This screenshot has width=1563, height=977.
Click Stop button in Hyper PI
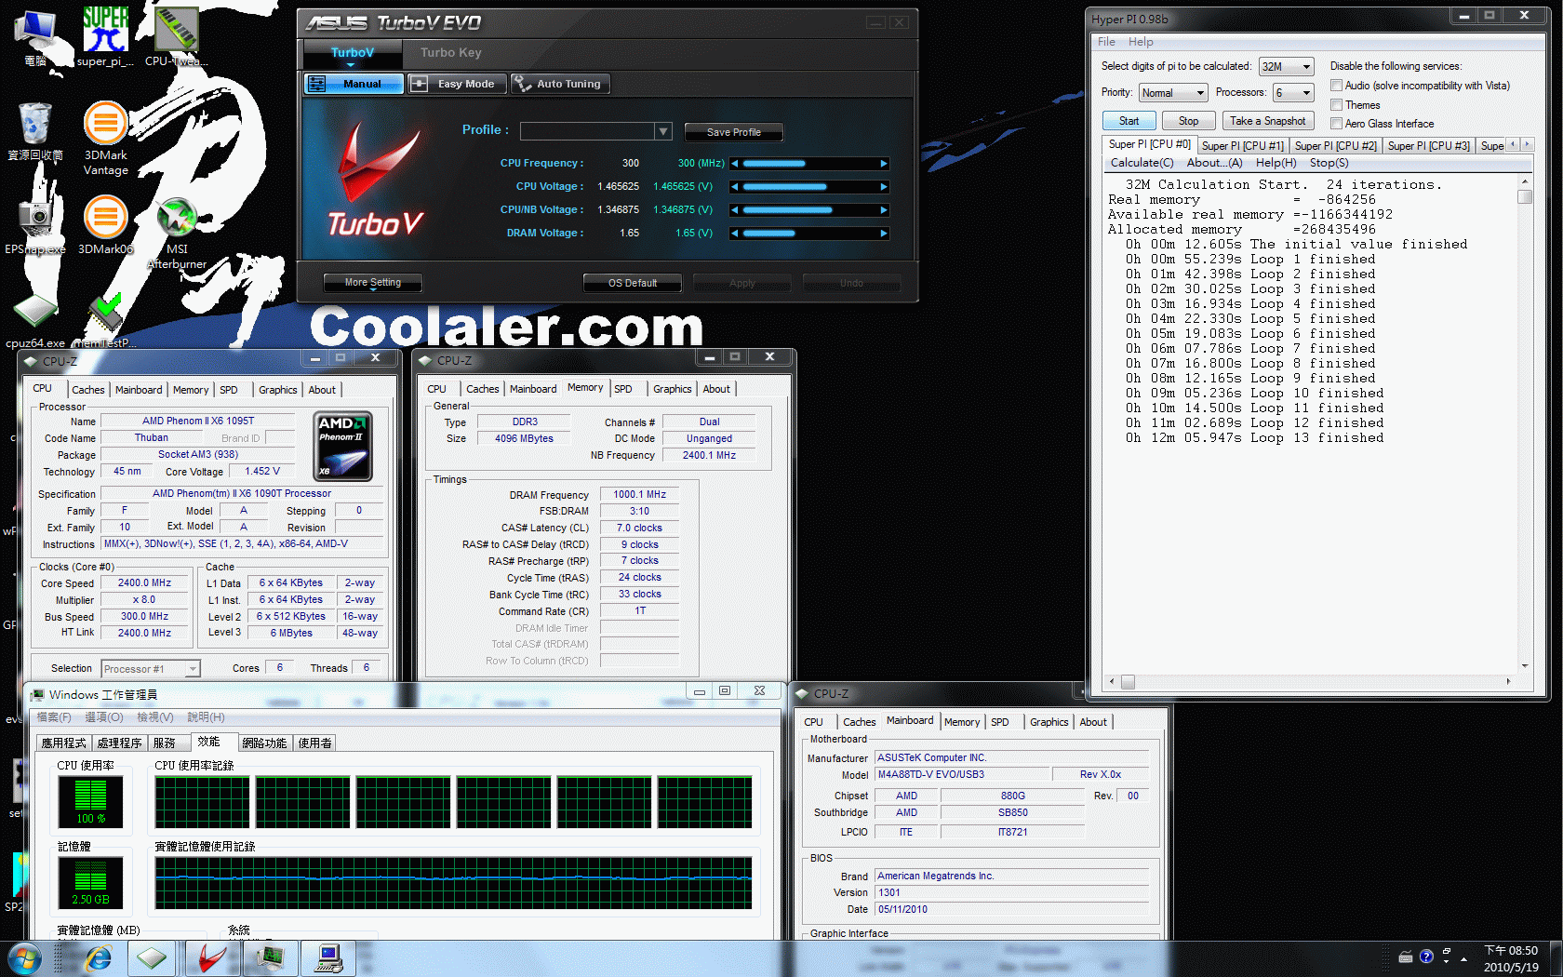(1188, 121)
